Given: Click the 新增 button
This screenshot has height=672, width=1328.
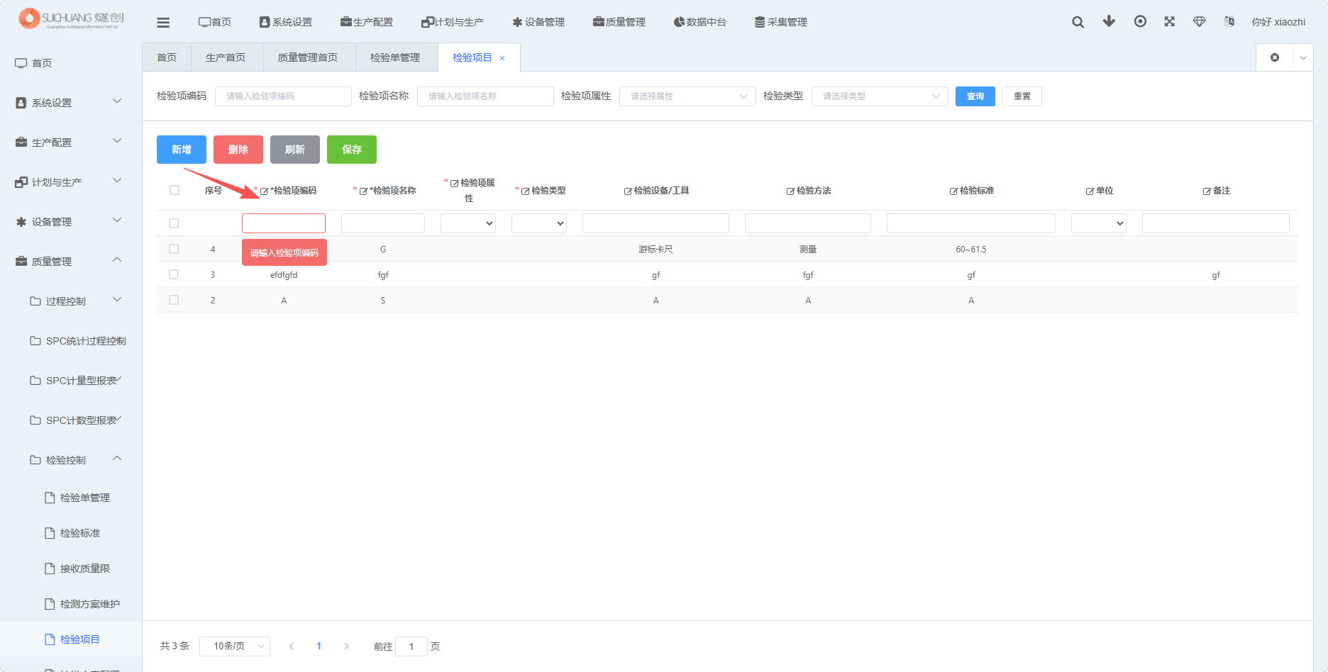Looking at the screenshot, I should [x=182, y=150].
